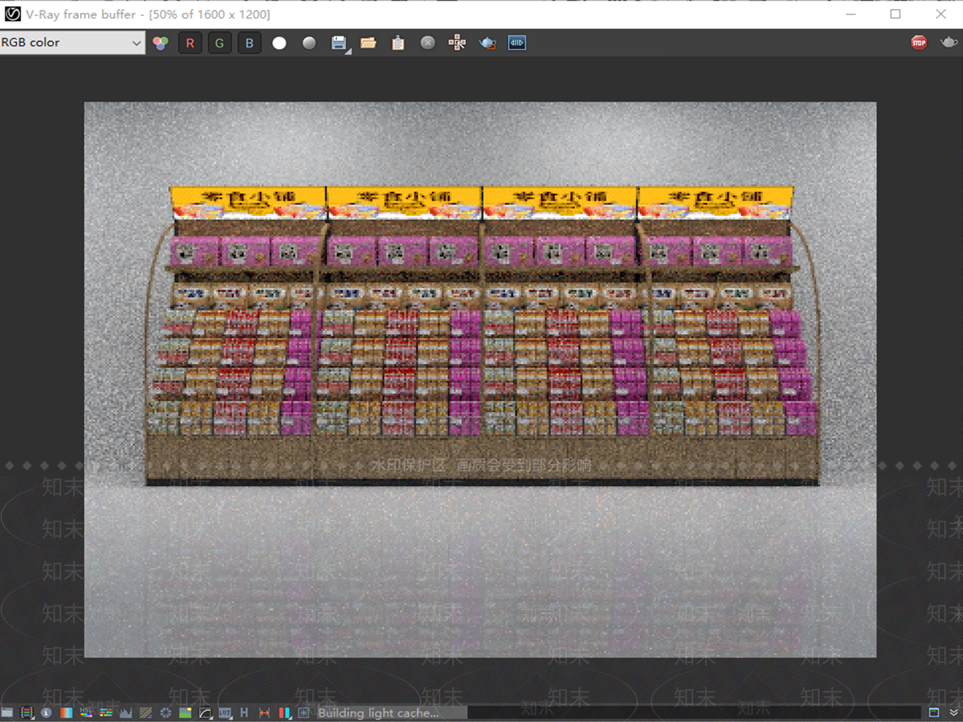Toggle the green channel G button
The width and height of the screenshot is (963, 722).
(x=220, y=43)
